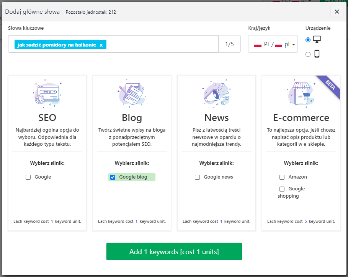Select the mobile device radio button
The image size is (348, 277).
[308, 54]
